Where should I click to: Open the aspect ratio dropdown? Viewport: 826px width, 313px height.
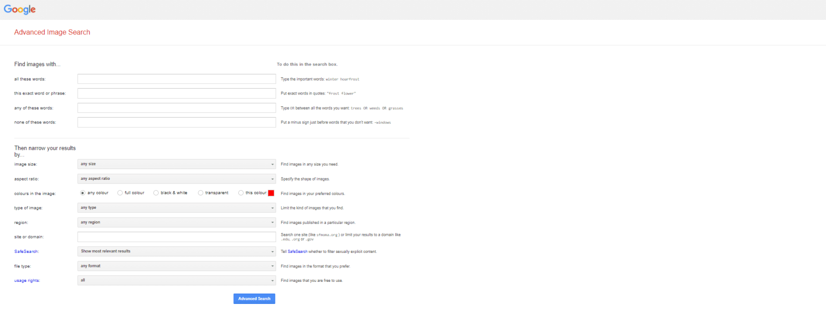[x=176, y=178]
